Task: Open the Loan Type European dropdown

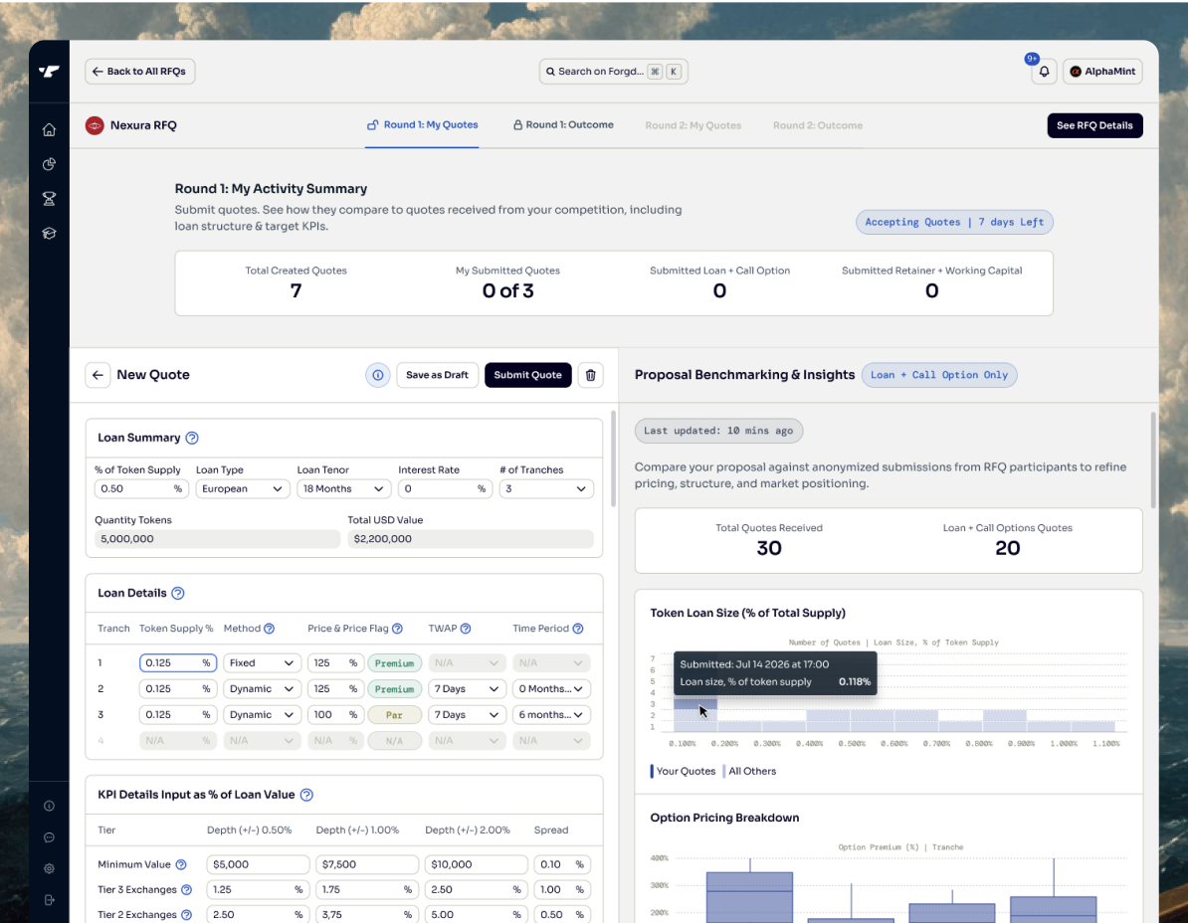Action: click(x=243, y=489)
